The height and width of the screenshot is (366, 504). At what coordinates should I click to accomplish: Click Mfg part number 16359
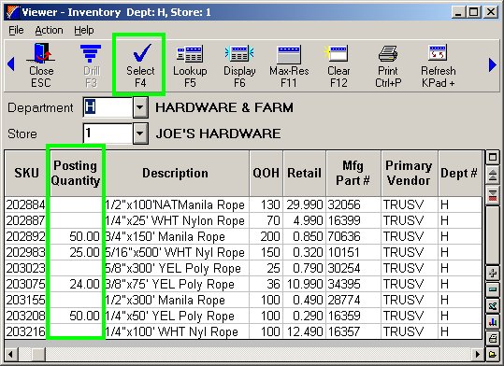point(344,316)
